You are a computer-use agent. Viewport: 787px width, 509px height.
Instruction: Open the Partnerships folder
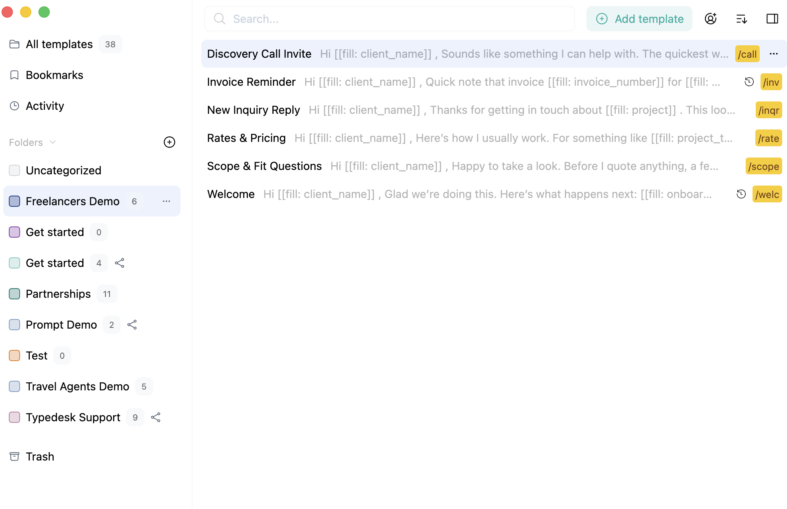pyautogui.click(x=58, y=294)
